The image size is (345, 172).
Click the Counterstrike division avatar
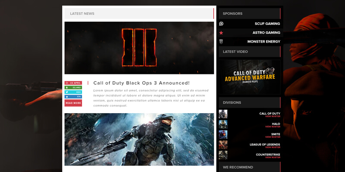pyautogui.click(x=223, y=155)
